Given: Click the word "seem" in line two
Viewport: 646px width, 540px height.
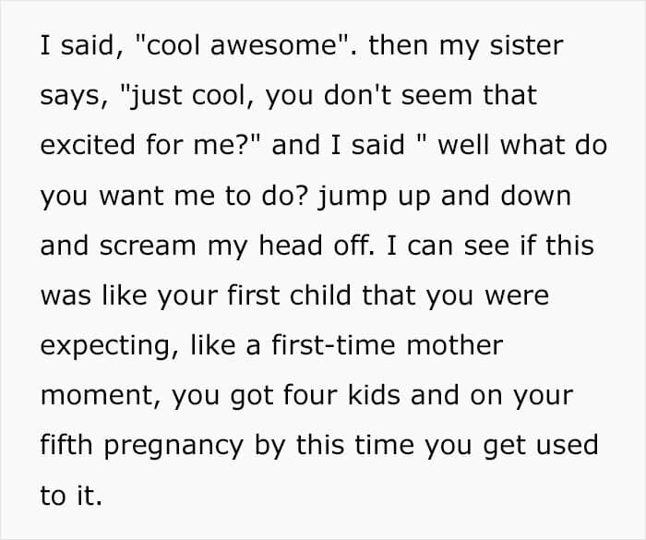Looking at the screenshot, I should (x=437, y=95).
